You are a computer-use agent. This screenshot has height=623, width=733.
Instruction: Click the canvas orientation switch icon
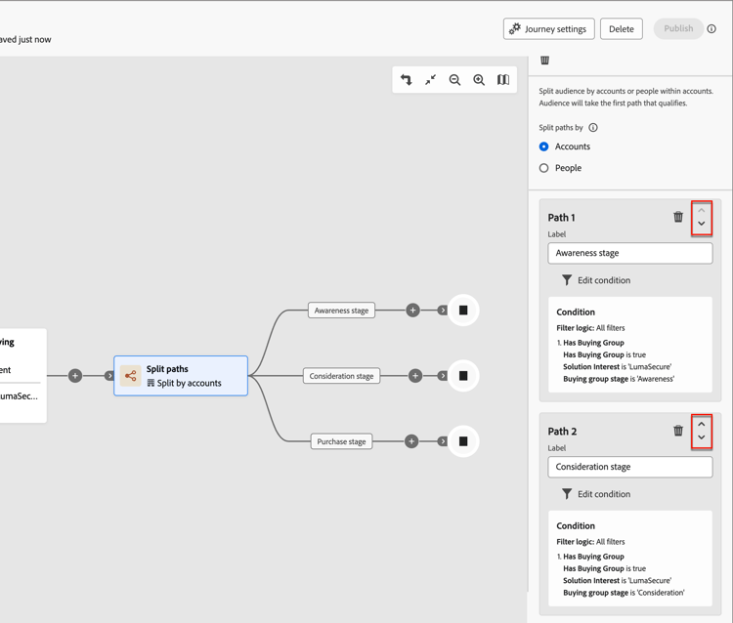point(407,80)
